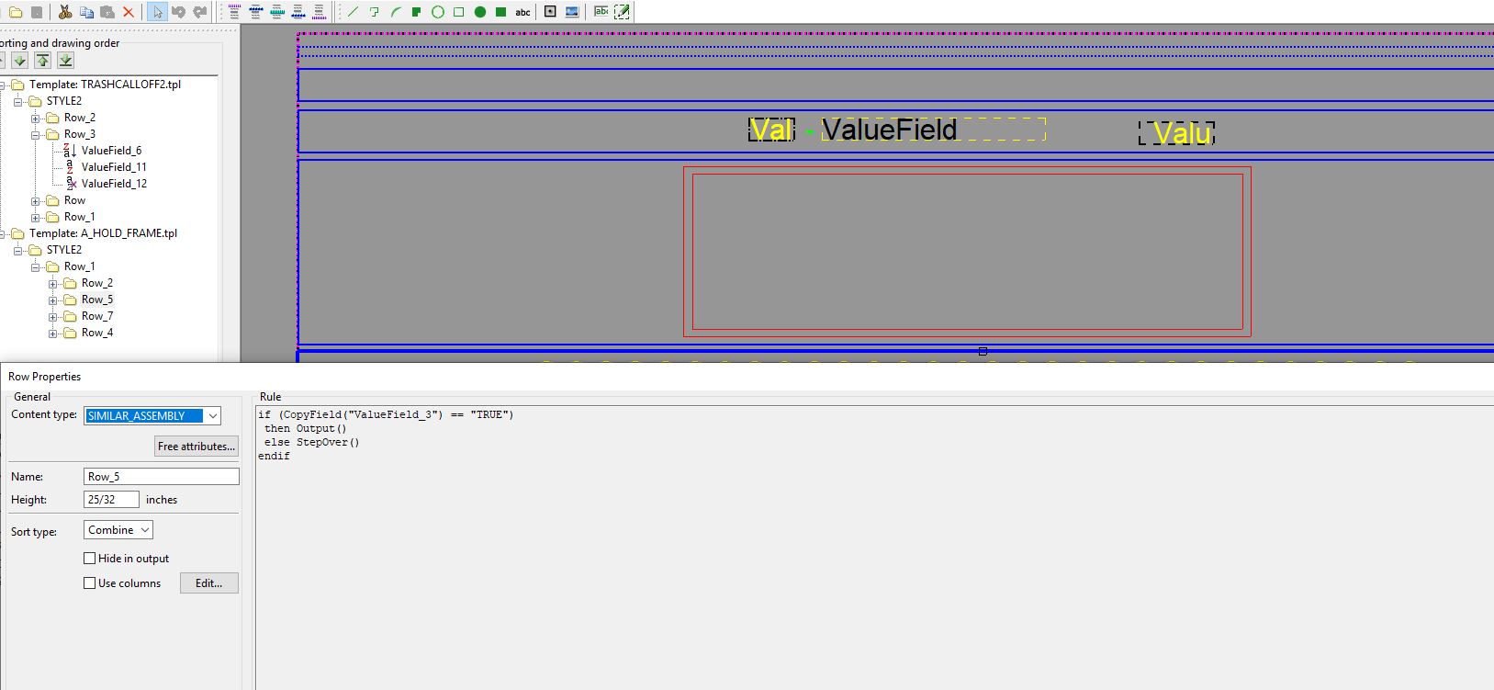Image resolution: width=1494 pixels, height=690 pixels.
Task: Insert a footer component
Action: pyautogui.click(x=298, y=12)
